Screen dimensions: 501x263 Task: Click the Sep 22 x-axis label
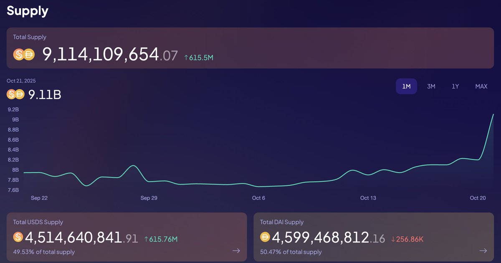click(x=39, y=198)
